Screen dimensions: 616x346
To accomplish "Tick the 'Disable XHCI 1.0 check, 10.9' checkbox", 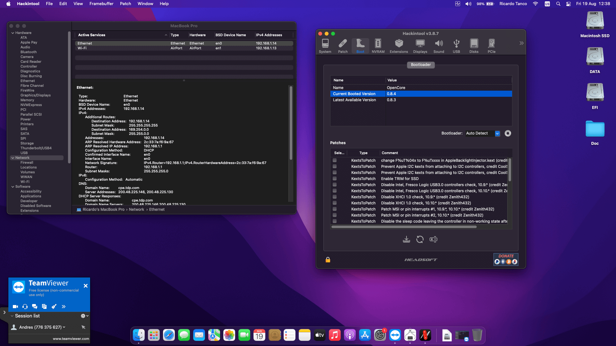I will pyautogui.click(x=335, y=197).
